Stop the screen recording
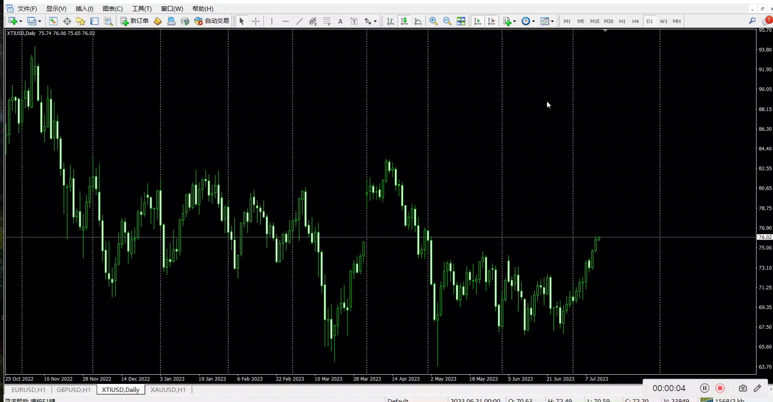The image size is (773, 402). pos(720,388)
